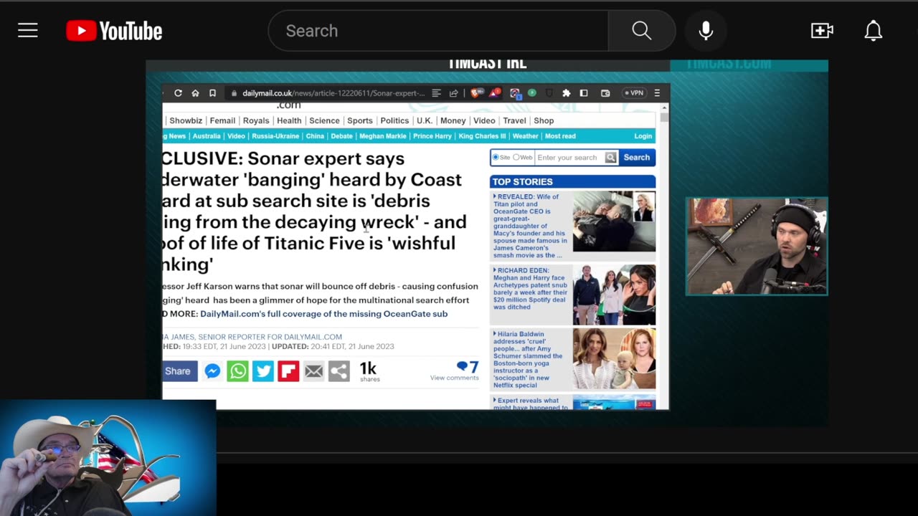The width and height of the screenshot is (918, 516).
Task: Click Prince Harry subnav link
Action: (432, 136)
